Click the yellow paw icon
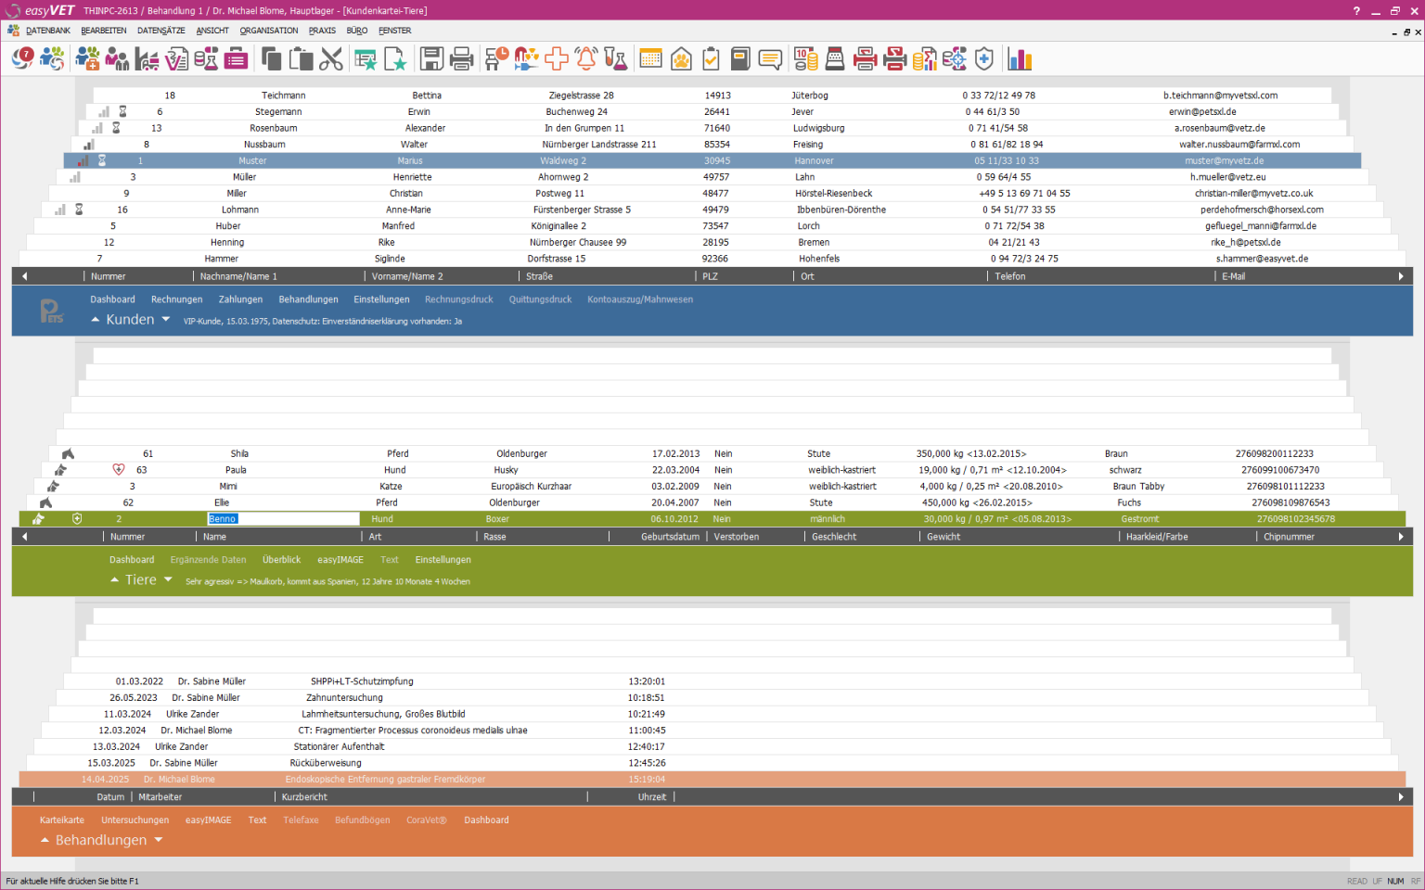The height and width of the screenshot is (890, 1425). point(681,57)
